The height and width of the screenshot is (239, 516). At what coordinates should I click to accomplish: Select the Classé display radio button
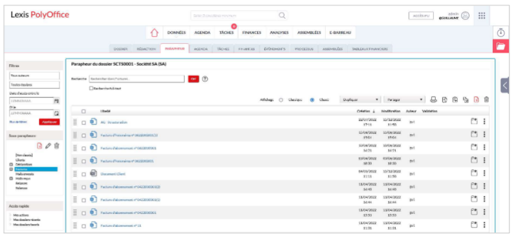(x=312, y=100)
